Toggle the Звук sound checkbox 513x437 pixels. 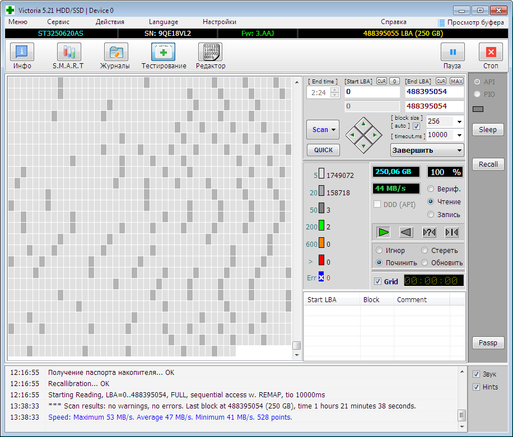click(x=477, y=374)
